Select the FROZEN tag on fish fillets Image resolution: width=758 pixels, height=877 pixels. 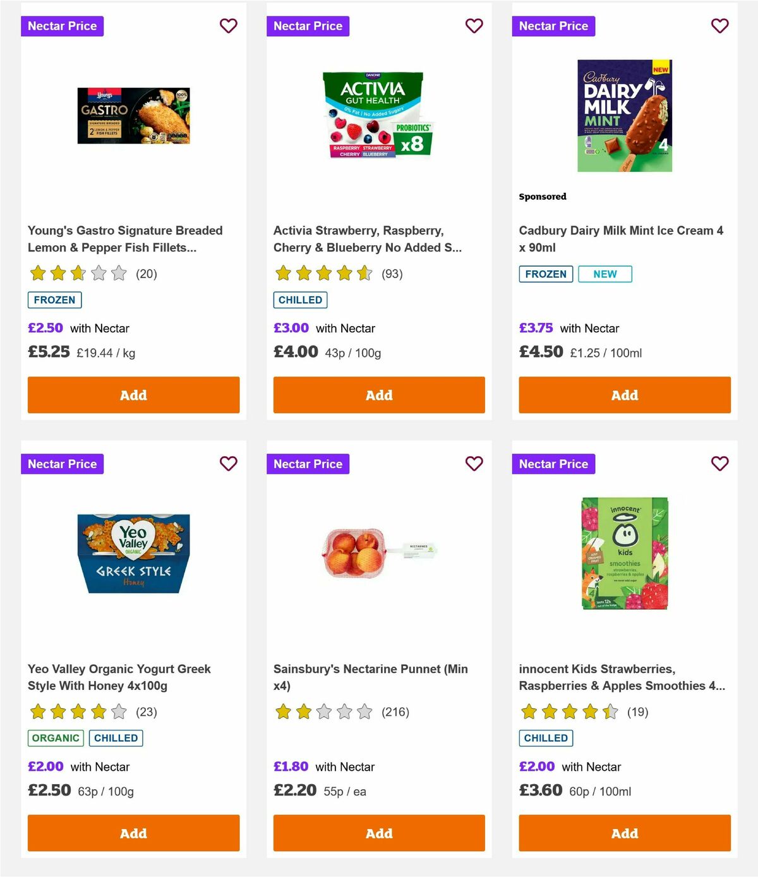tap(54, 299)
